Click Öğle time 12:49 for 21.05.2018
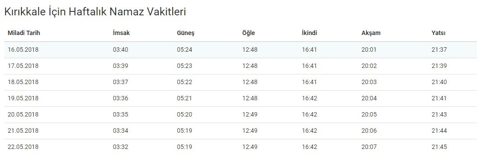 point(250,131)
